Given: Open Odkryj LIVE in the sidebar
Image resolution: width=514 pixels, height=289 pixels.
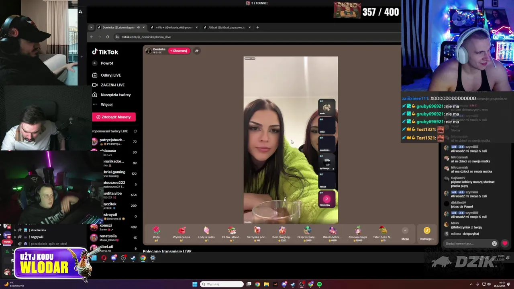Looking at the screenshot, I should [x=107, y=75].
